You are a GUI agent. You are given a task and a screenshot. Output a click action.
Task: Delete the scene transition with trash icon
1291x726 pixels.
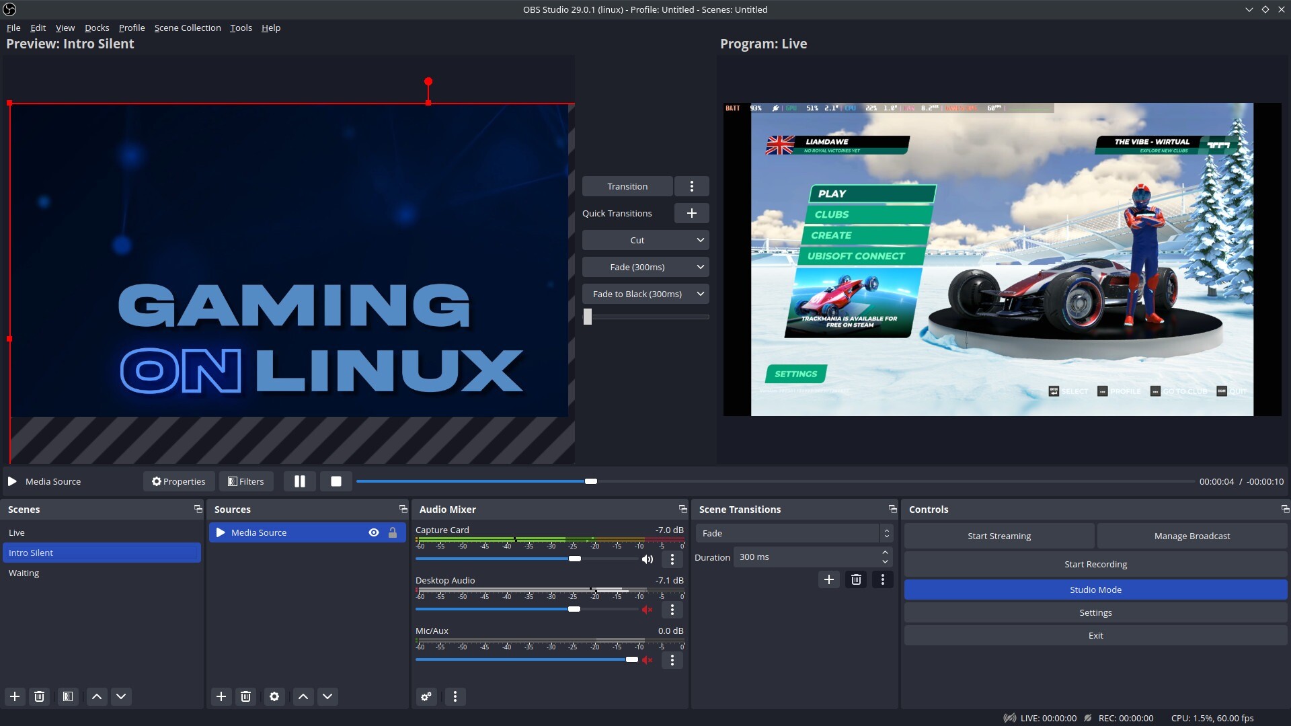856,579
